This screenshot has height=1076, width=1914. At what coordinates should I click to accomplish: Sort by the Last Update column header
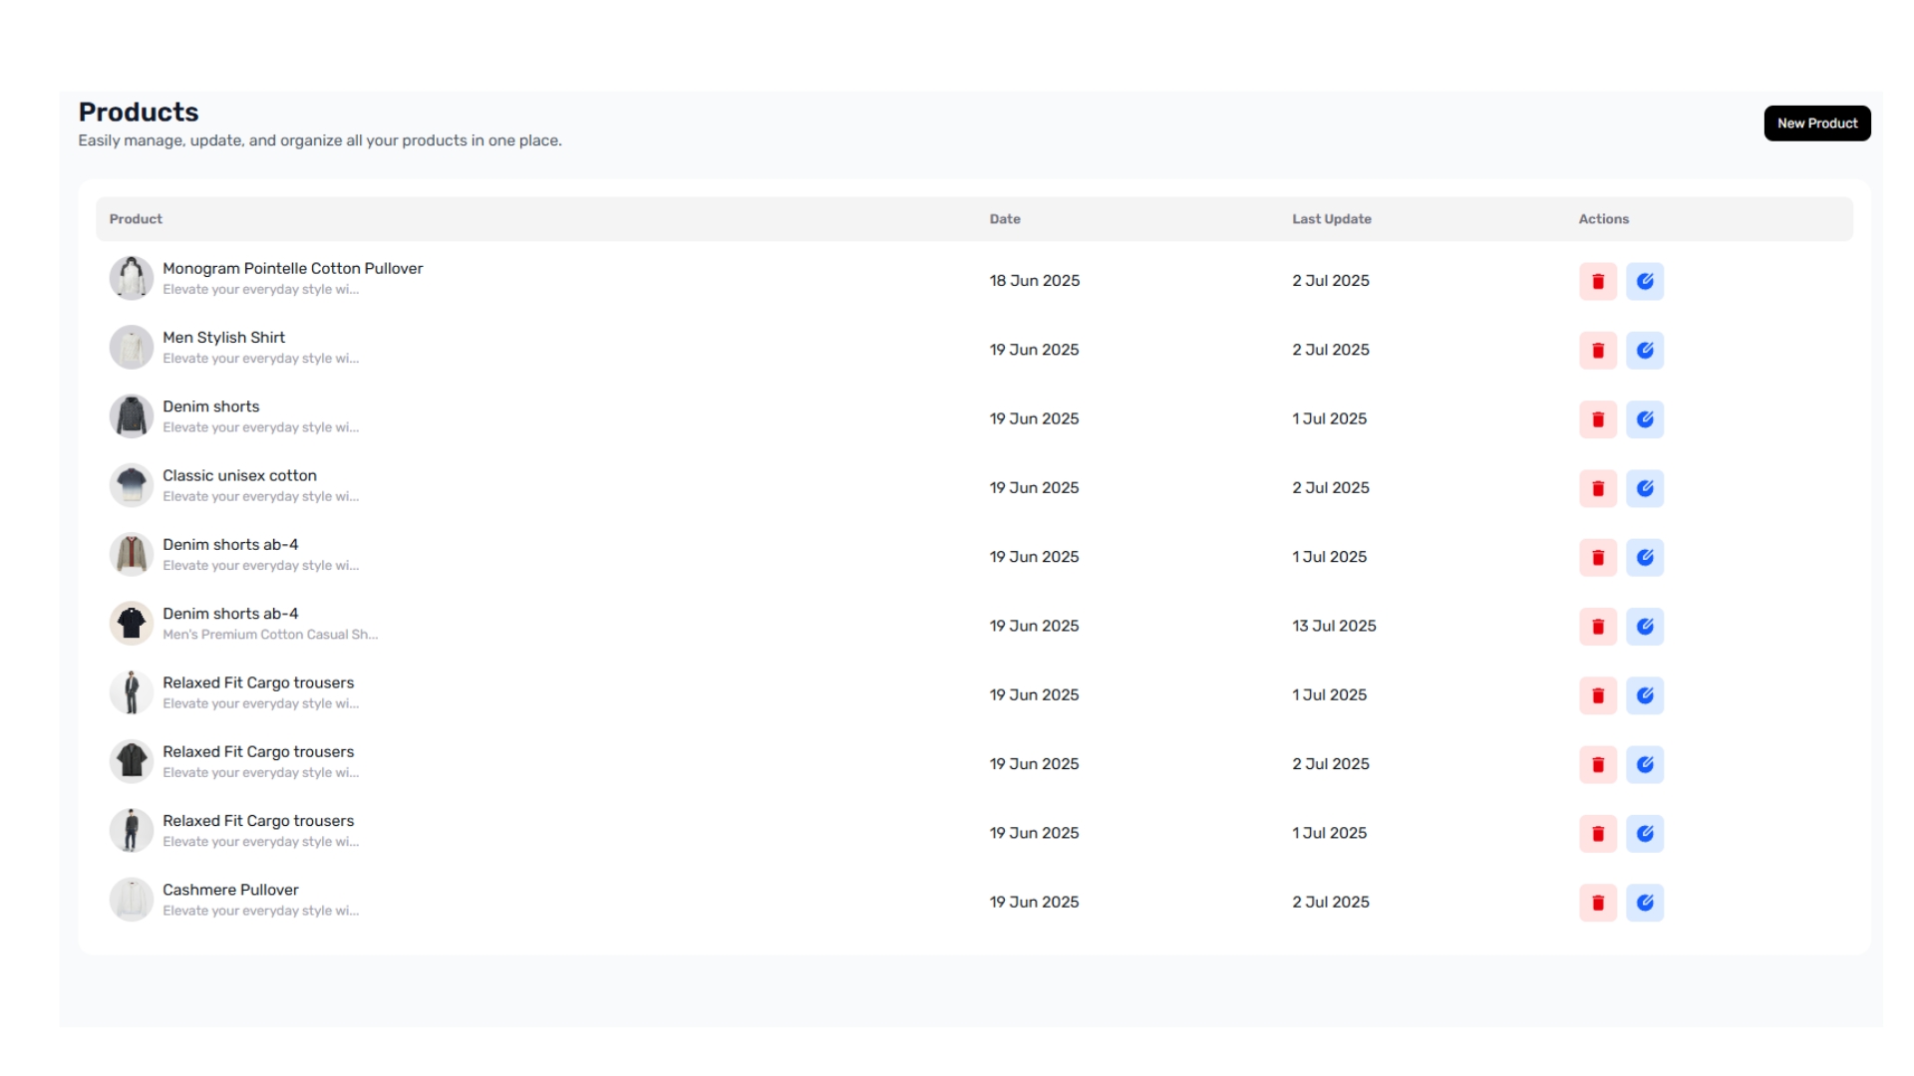coord(1331,219)
